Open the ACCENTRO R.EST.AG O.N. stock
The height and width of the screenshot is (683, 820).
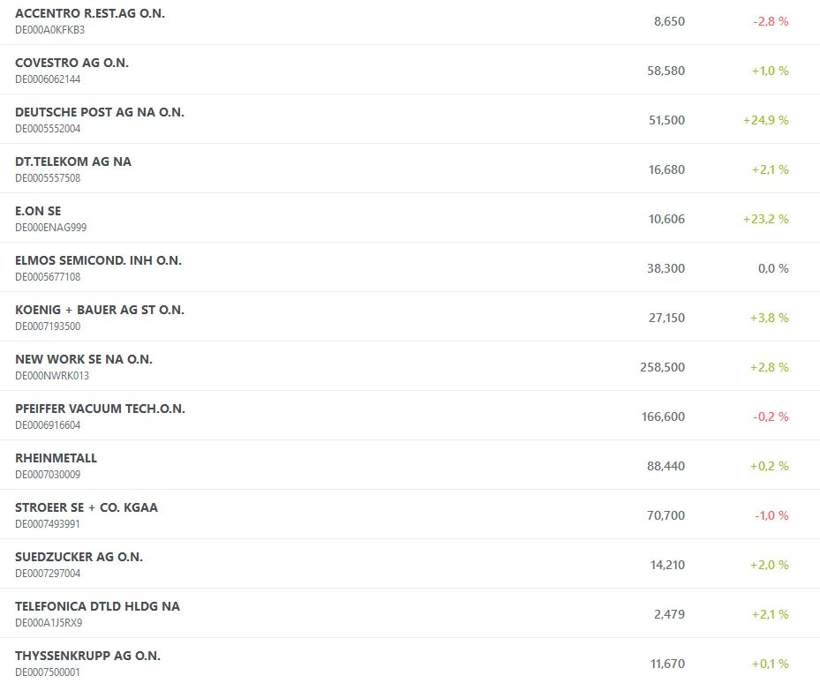[90, 14]
